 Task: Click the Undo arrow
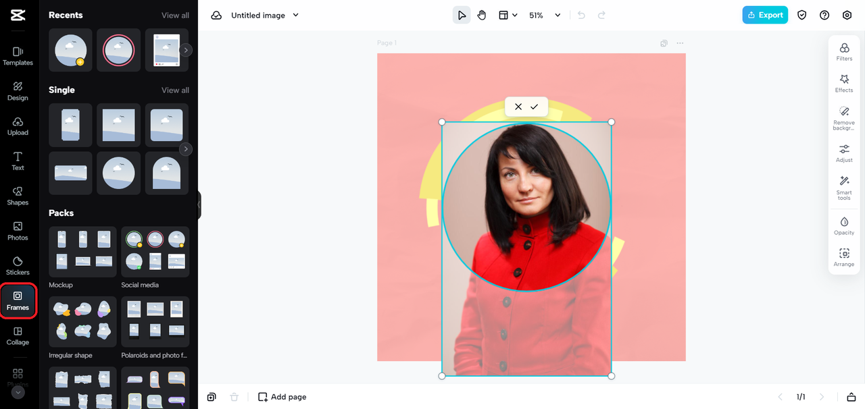tap(582, 15)
